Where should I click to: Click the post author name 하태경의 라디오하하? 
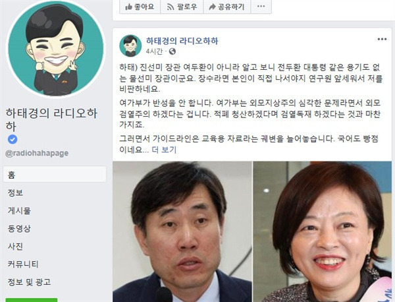click(x=182, y=41)
